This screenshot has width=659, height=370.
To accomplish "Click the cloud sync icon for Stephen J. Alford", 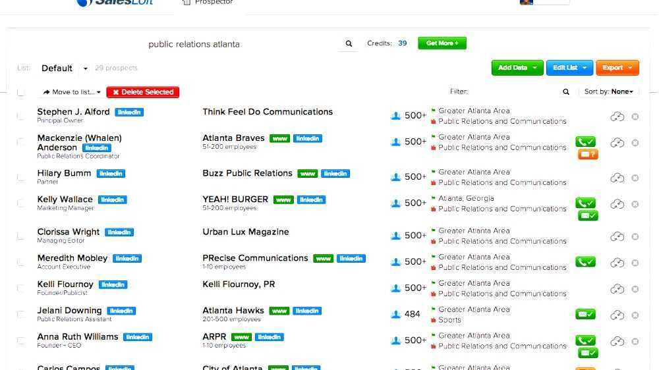I will pyautogui.click(x=617, y=117).
